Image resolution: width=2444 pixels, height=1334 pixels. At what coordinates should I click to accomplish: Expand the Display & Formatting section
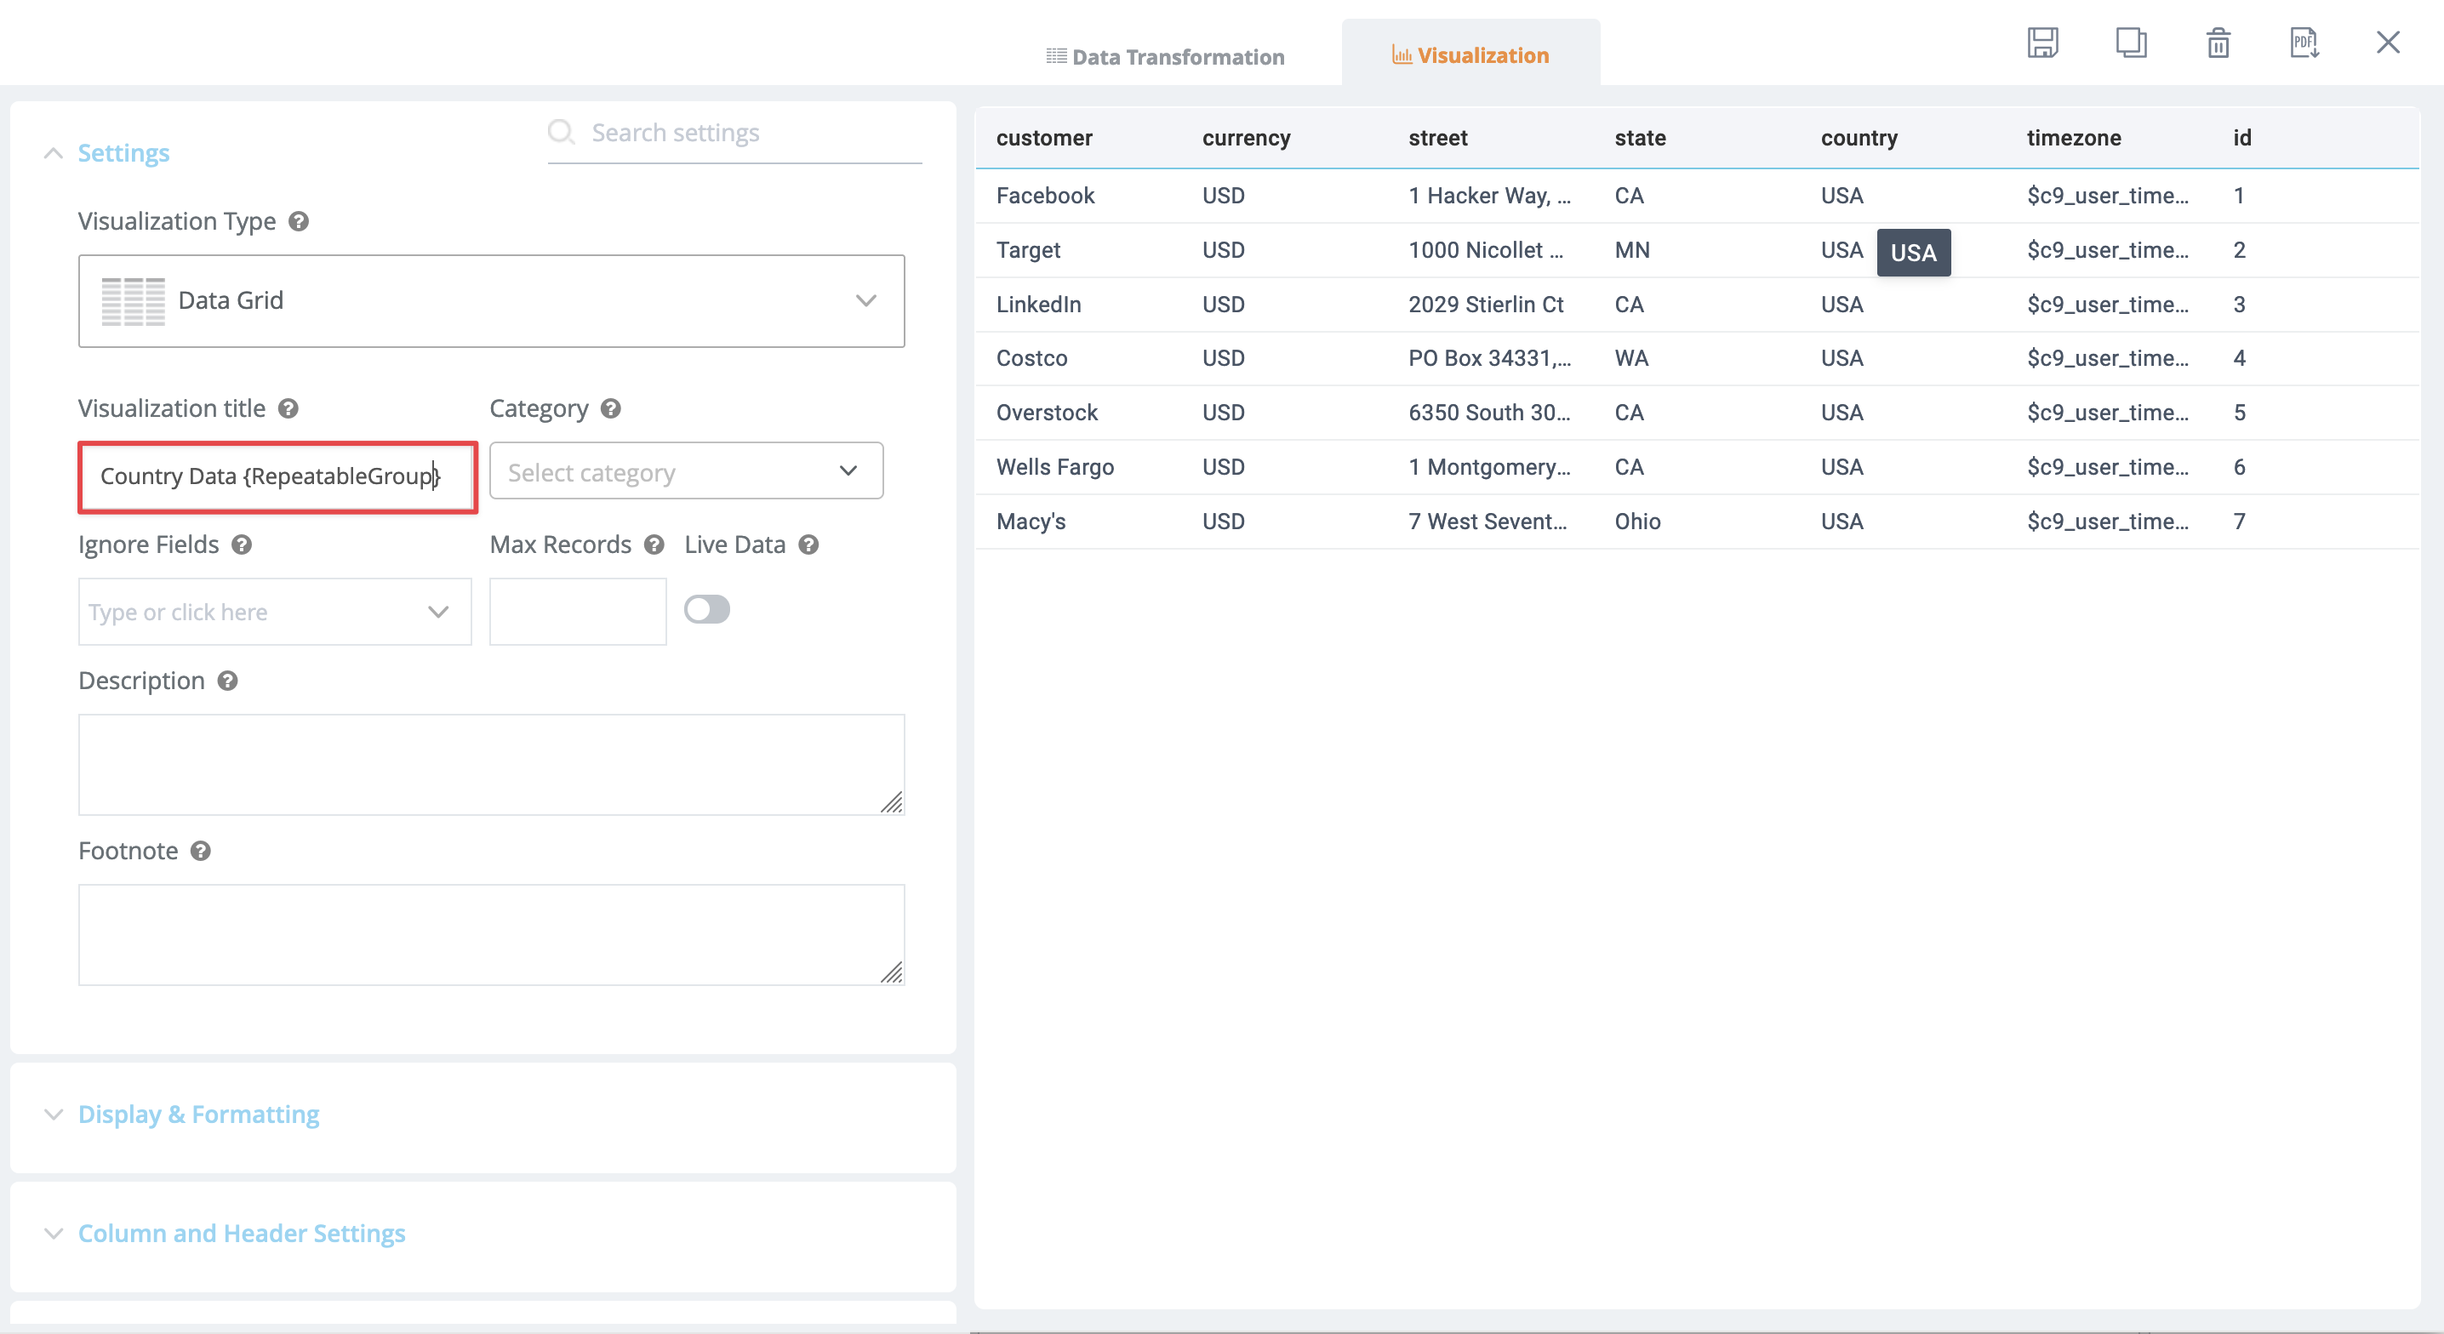[x=197, y=1114]
